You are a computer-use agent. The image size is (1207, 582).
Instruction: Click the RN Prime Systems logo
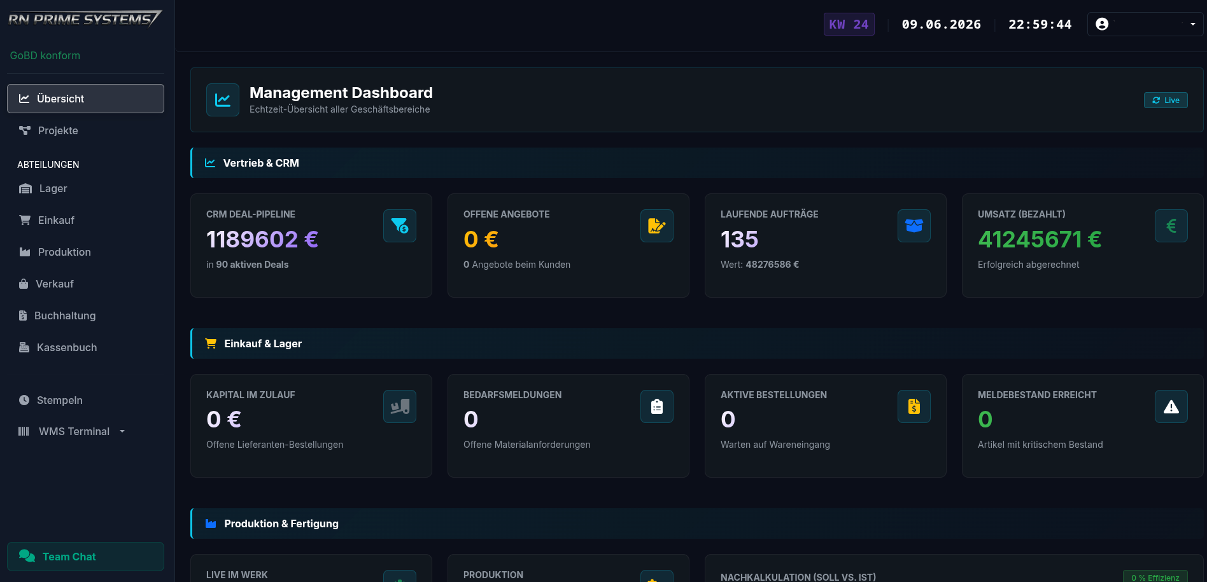coord(85,19)
